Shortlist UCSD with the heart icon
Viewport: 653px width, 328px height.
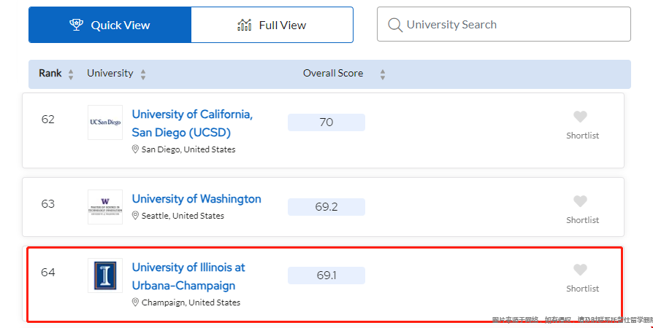(580, 117)
